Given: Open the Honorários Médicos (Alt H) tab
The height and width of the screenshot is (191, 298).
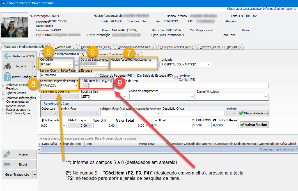Looking at the screenshot, I should click(136, 47).
